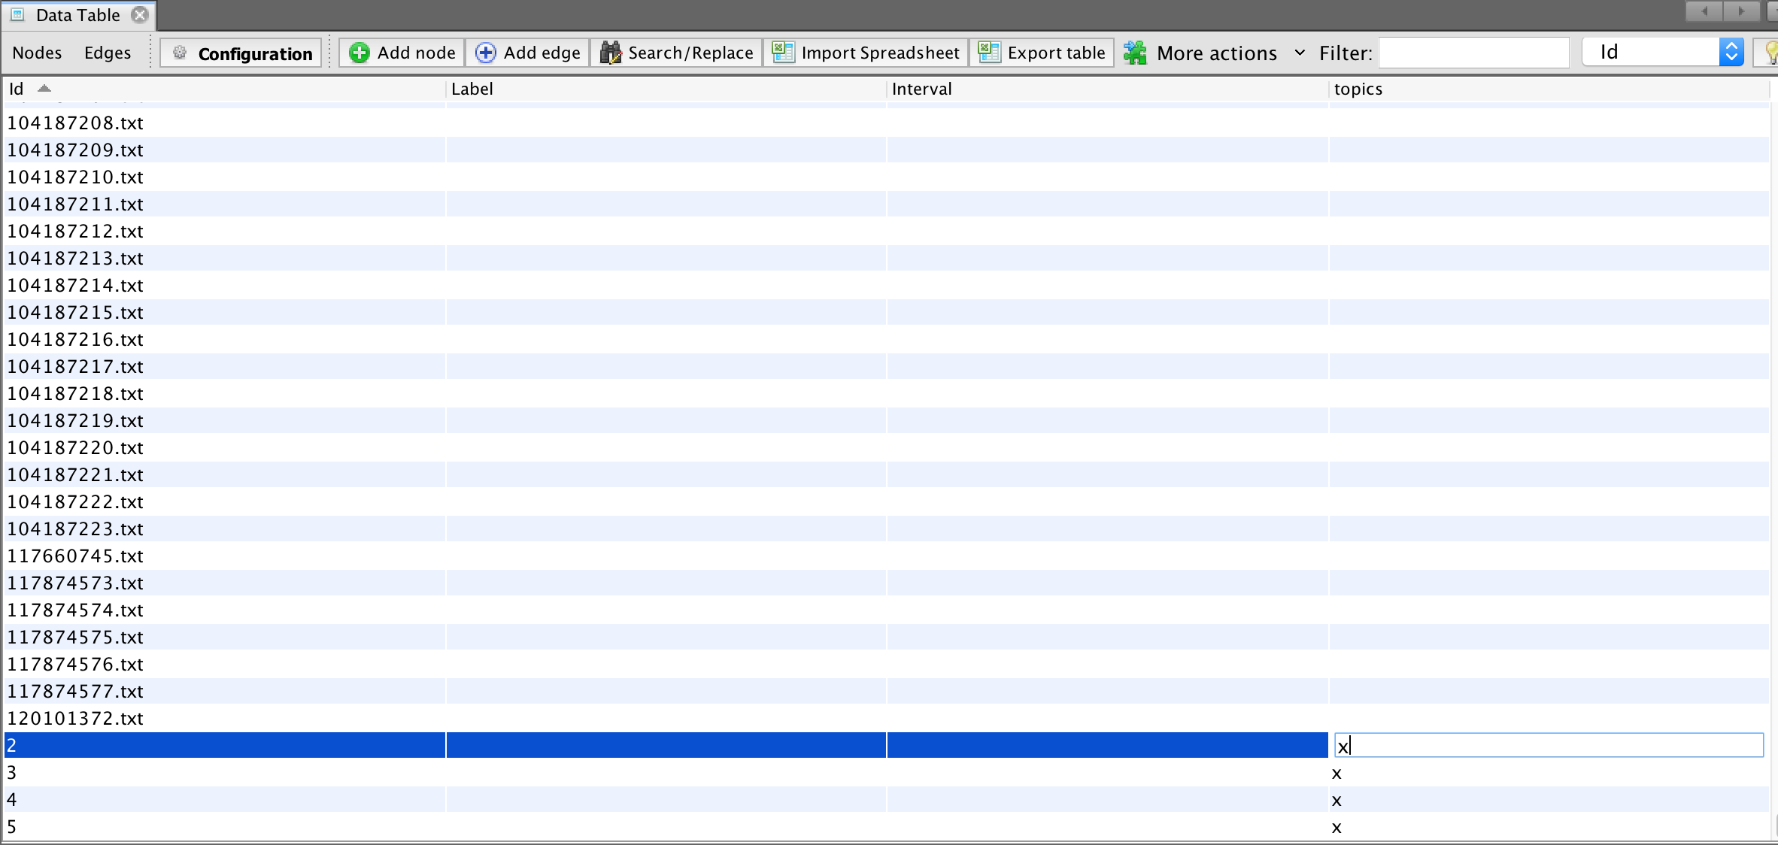Switch to the Edges table view
Viewport: 1778px width, 845px height.
108,53
